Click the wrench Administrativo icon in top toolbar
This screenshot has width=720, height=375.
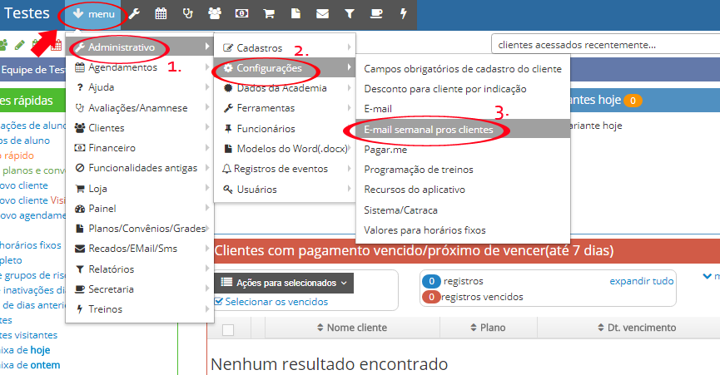coord(134,14)
